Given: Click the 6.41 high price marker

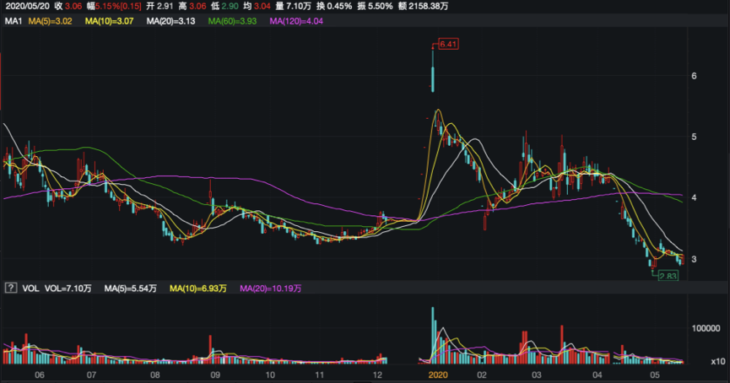Looking at the screenshot, I should (x=446, y=44).
